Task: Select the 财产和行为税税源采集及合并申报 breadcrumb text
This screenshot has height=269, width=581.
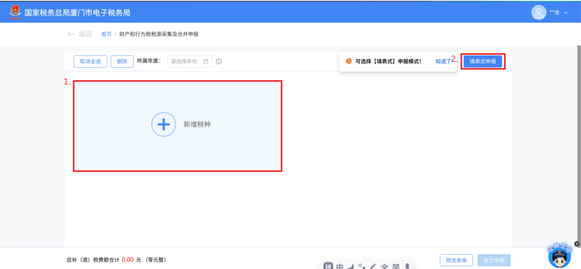Action: (x=159, y=34)
